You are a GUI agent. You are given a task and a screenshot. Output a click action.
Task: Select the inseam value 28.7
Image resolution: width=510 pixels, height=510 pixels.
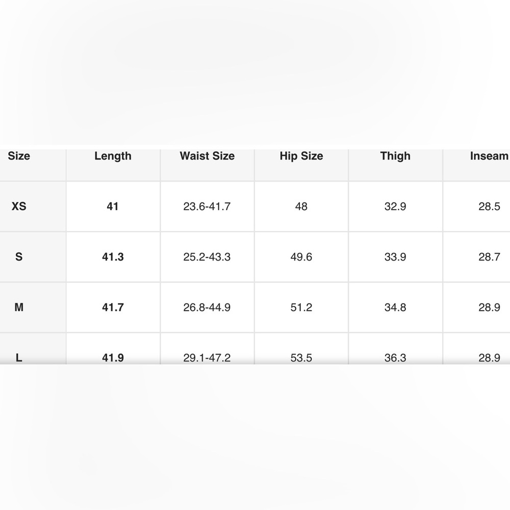[x=489, y=257]
